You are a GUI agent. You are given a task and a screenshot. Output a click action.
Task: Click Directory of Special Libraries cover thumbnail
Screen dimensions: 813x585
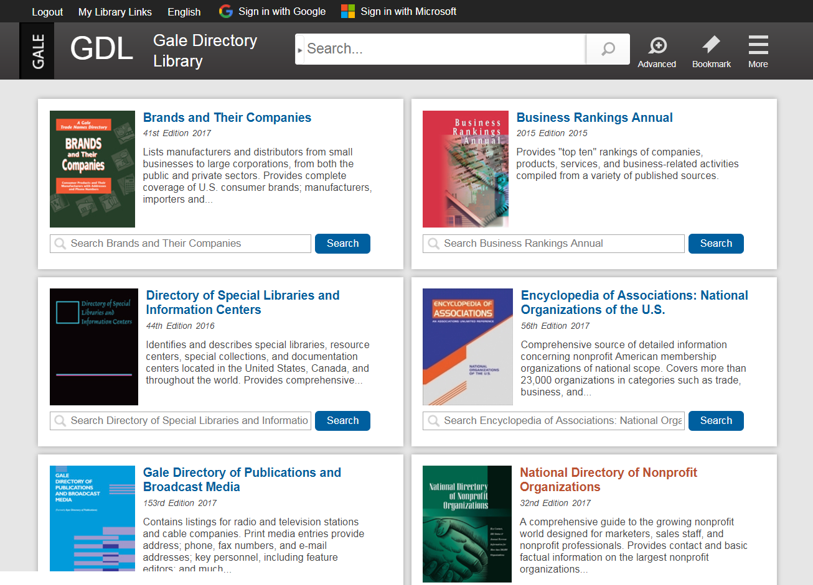pyautogui.click(x=94, y=347)
